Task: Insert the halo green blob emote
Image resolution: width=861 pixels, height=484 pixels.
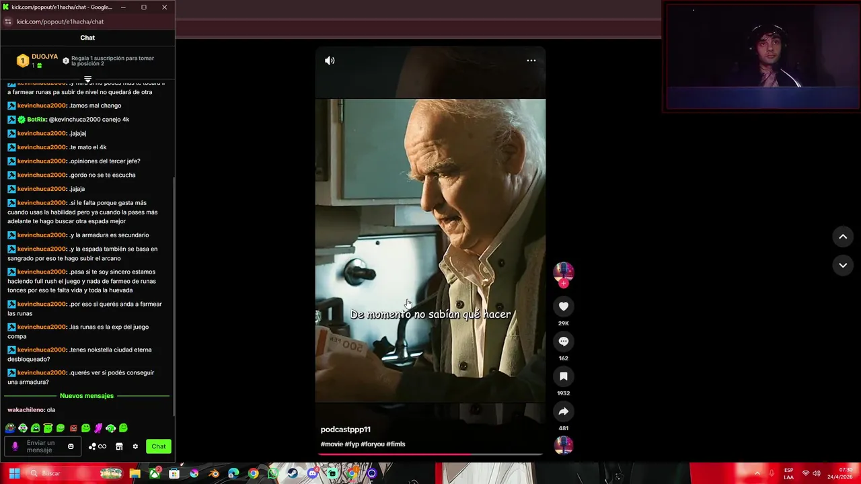Action: (x=48, y=428)
